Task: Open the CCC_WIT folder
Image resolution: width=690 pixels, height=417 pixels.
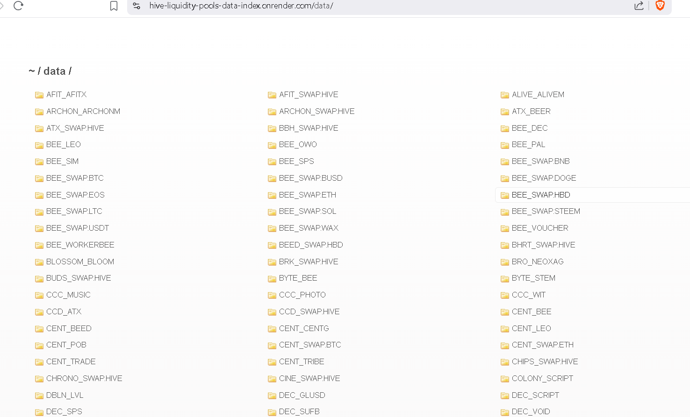Action: pyautogui.click(x=529, y=295)
